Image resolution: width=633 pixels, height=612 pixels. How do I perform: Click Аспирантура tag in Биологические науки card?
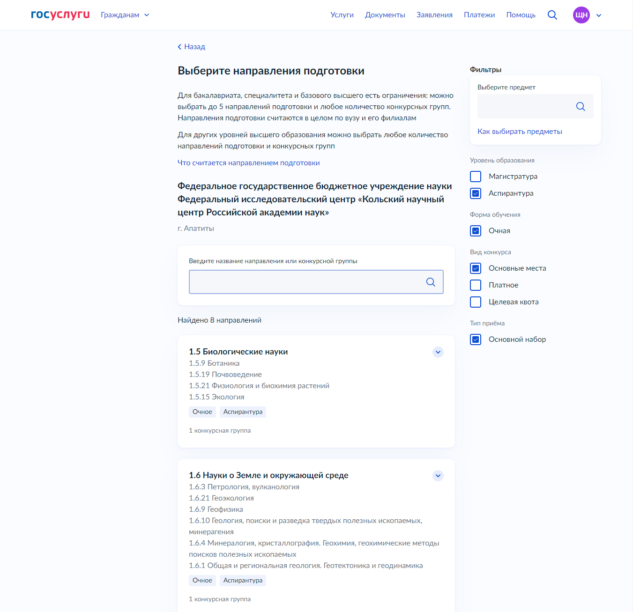(x=243, y=412)
